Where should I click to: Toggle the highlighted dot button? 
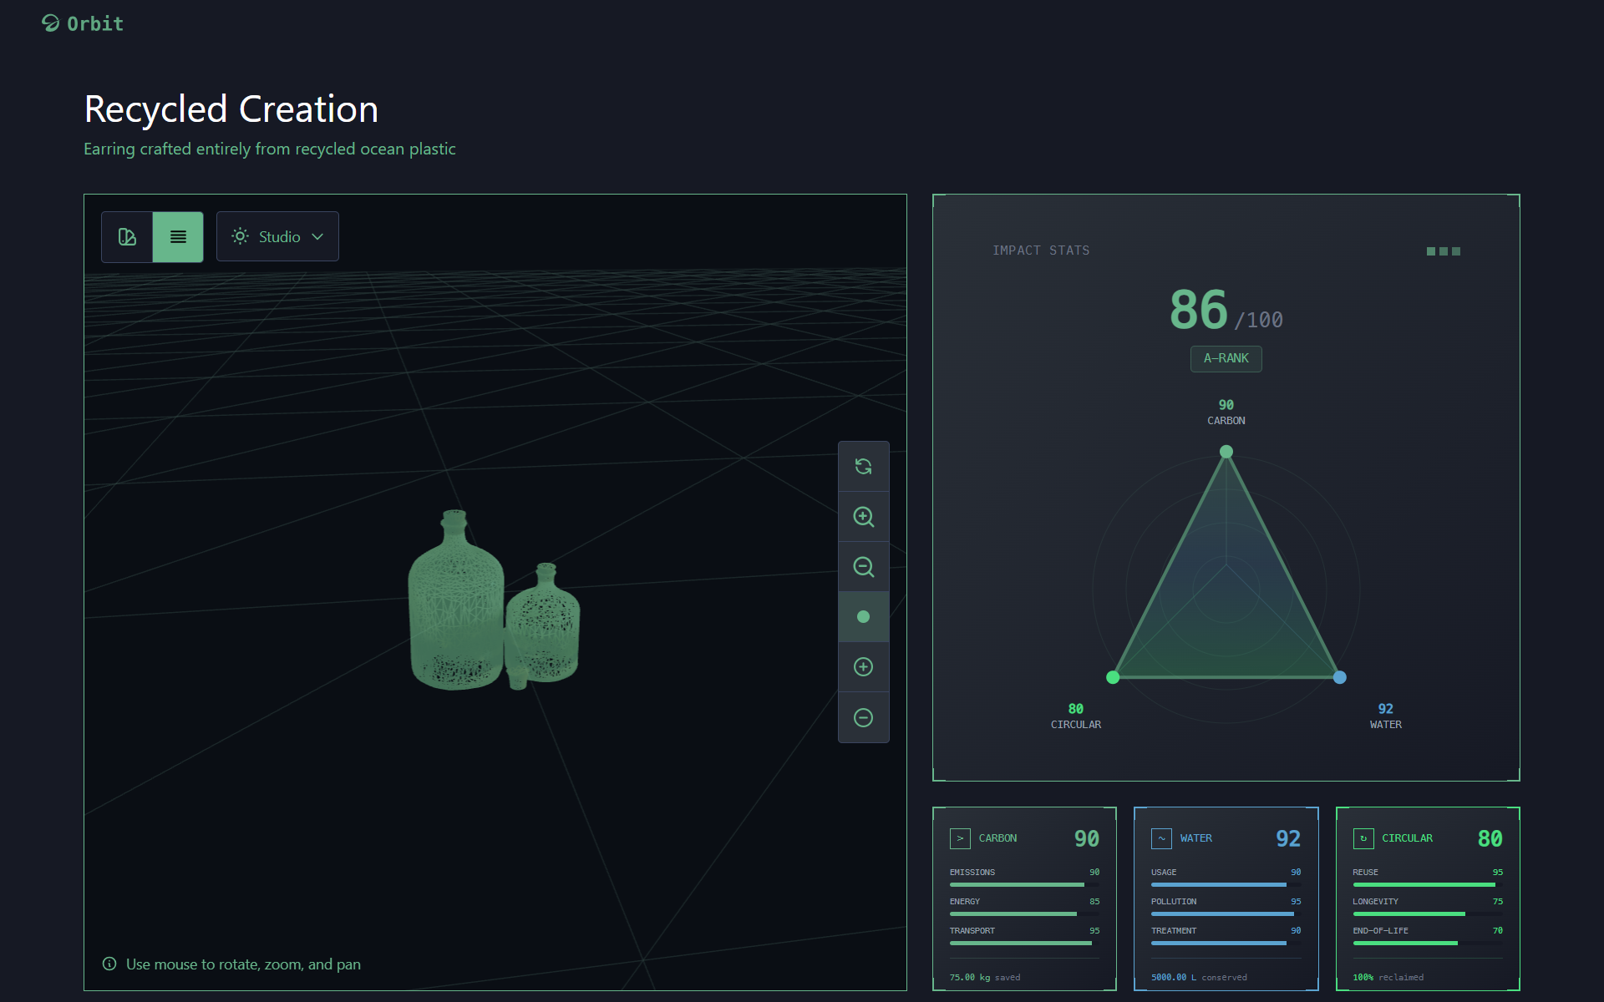[x=863, y=617]
